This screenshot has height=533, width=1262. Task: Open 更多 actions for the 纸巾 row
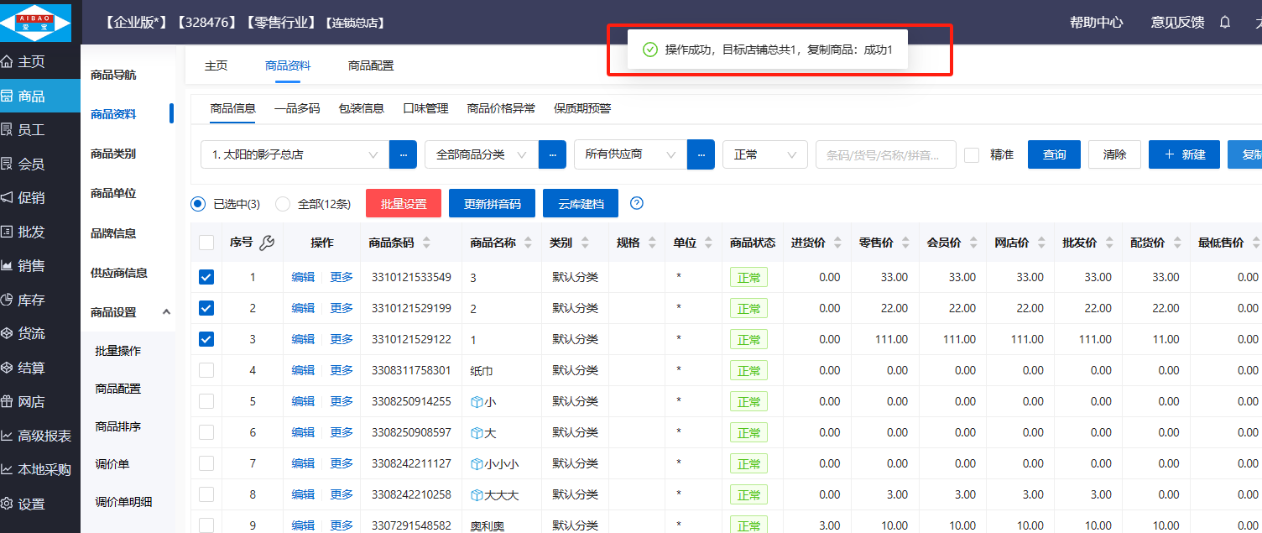(342, 370)
